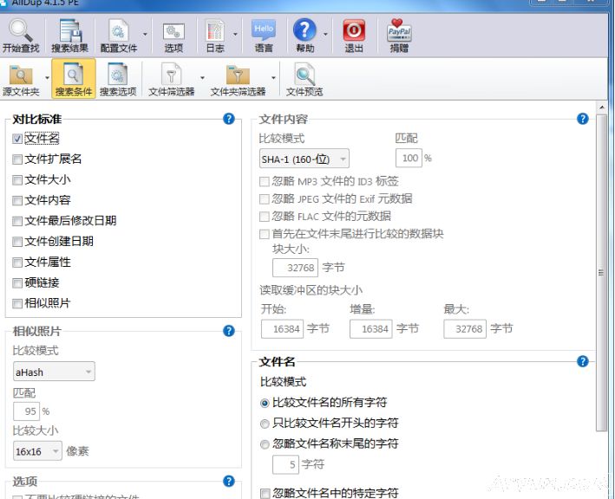This screenshot has width=615, height=499.
Task: Enable the 文件扩展名 checkbox
Action: tap(16, 159)
